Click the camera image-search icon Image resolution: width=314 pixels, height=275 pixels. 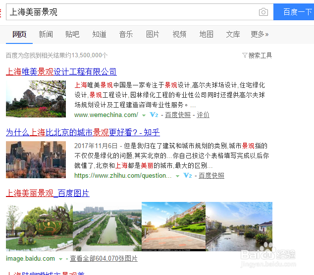point(263,12)
